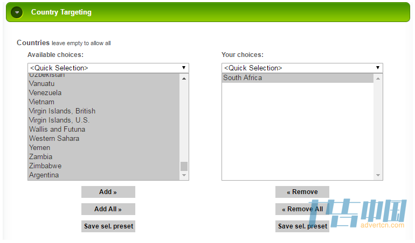Screen dimensions: 415x243
Task: Select Vanuatu in available countries list
Action: click(103, 84)
